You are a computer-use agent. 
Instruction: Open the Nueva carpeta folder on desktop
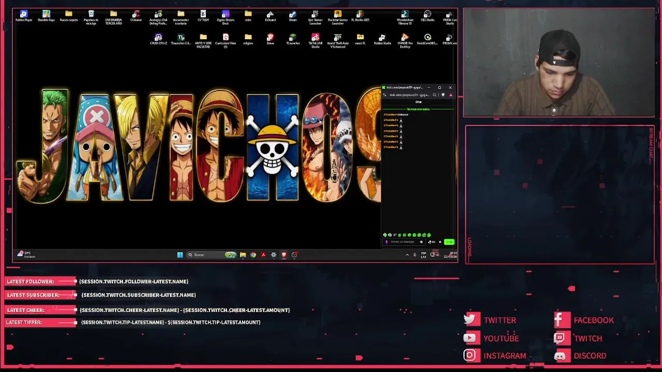[69, 17]
